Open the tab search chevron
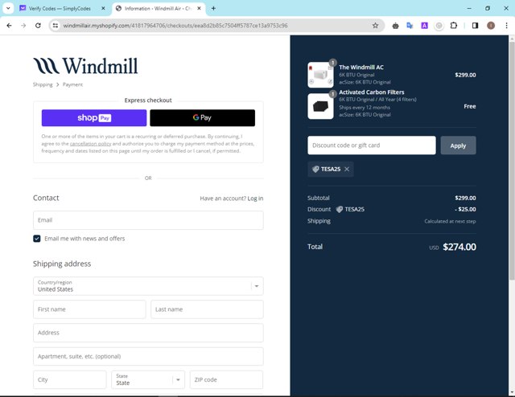515x397 pixels. (x=8, y=8)
